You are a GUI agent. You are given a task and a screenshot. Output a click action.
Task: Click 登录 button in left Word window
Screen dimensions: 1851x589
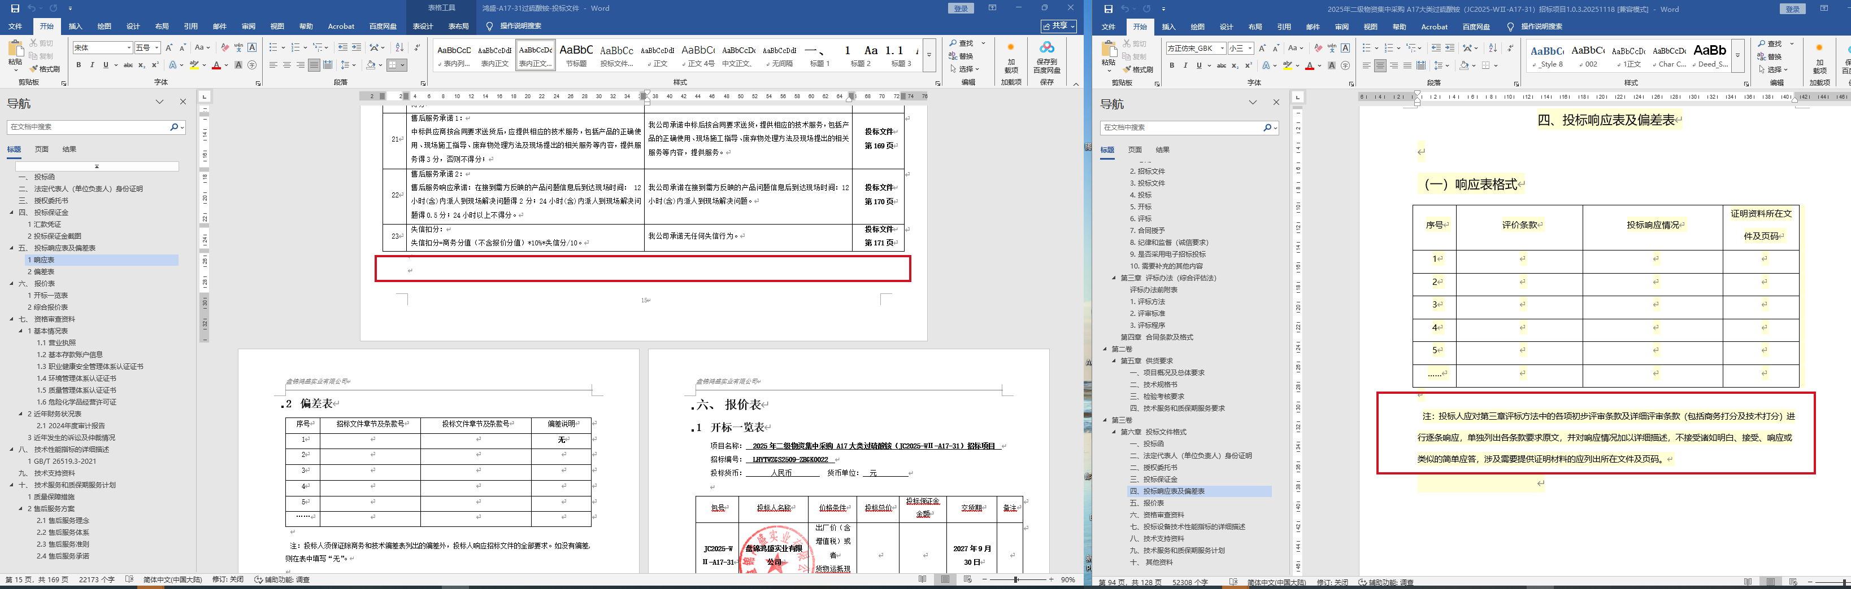[x=961, y=8]
